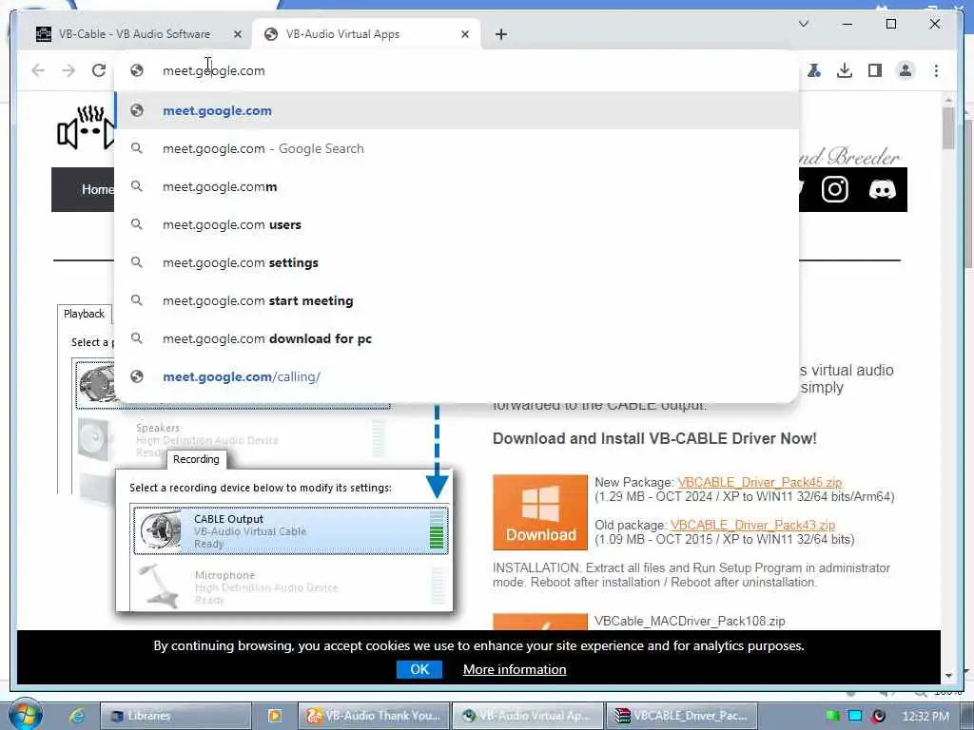Click the page vertical scrollbar thumb
The width and height of the screenshot is (974, 730).
point(948,128)
